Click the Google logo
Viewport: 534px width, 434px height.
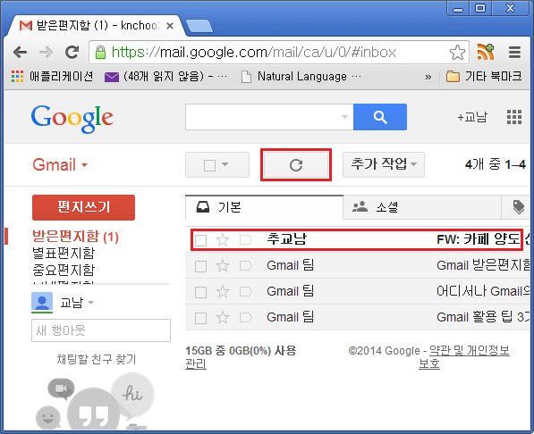(x=72, y=118)
